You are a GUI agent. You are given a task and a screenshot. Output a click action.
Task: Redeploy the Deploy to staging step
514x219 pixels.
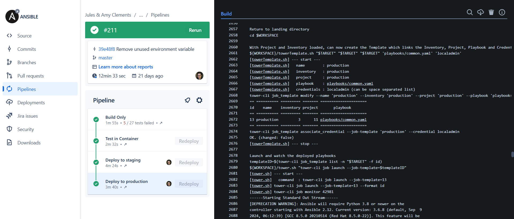[x=189, y=162]
